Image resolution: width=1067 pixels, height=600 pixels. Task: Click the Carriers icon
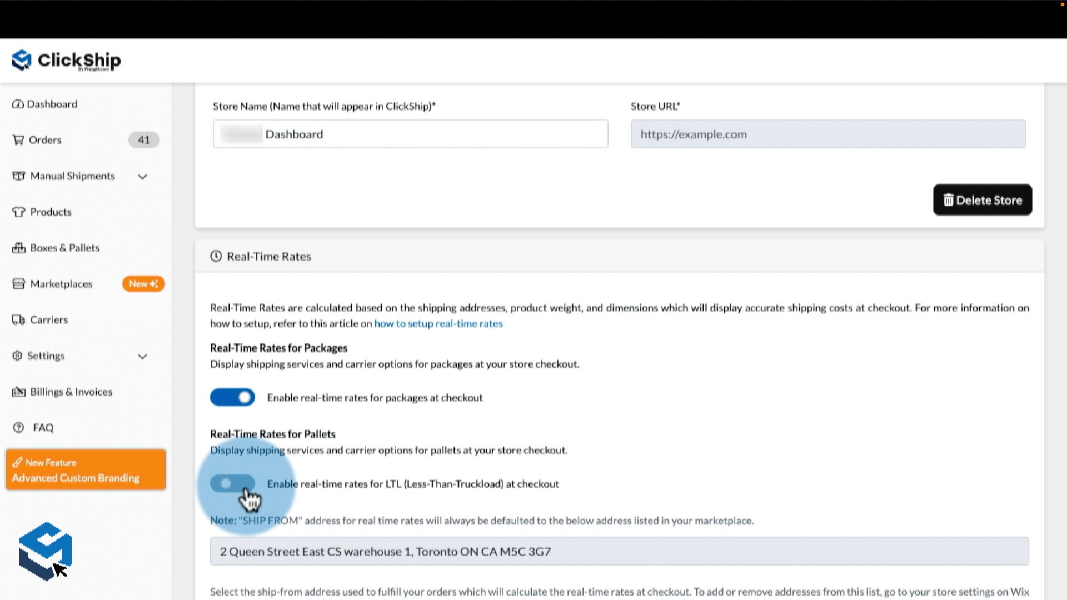tap(16, 319)
